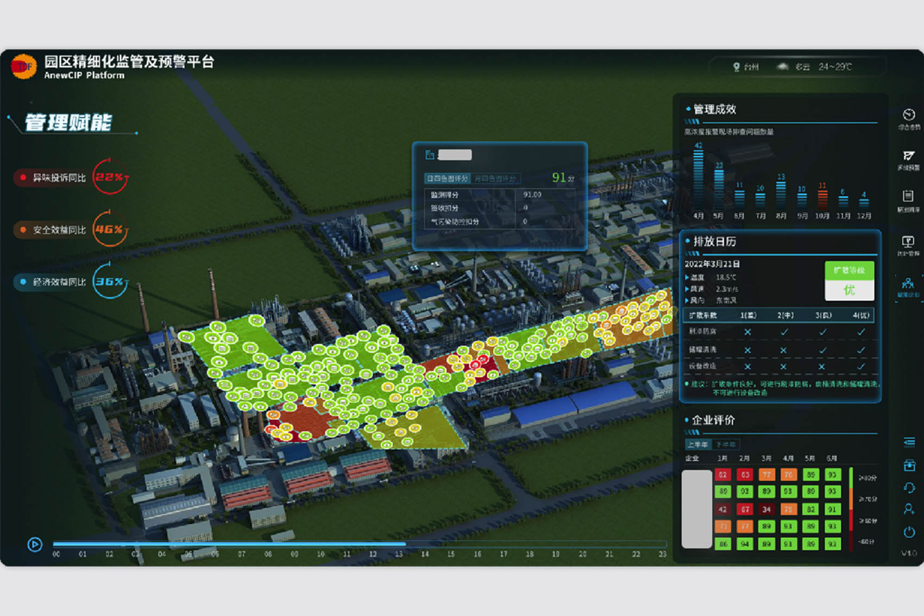This screenshot has height=616, width=924.
Task: Click the green 扩散等级 button
Action: click(849, 270)
